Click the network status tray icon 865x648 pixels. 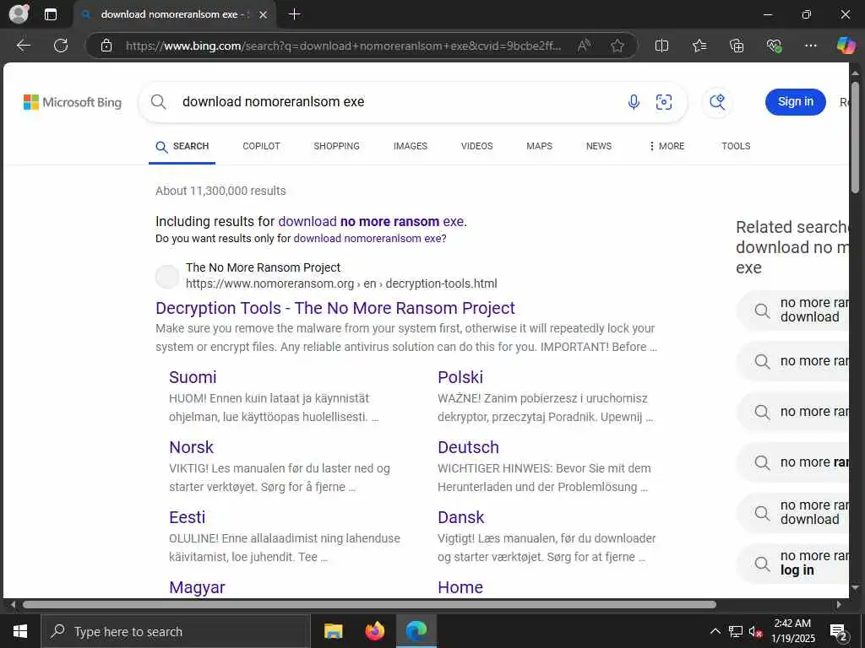click(x=736, y=631)
